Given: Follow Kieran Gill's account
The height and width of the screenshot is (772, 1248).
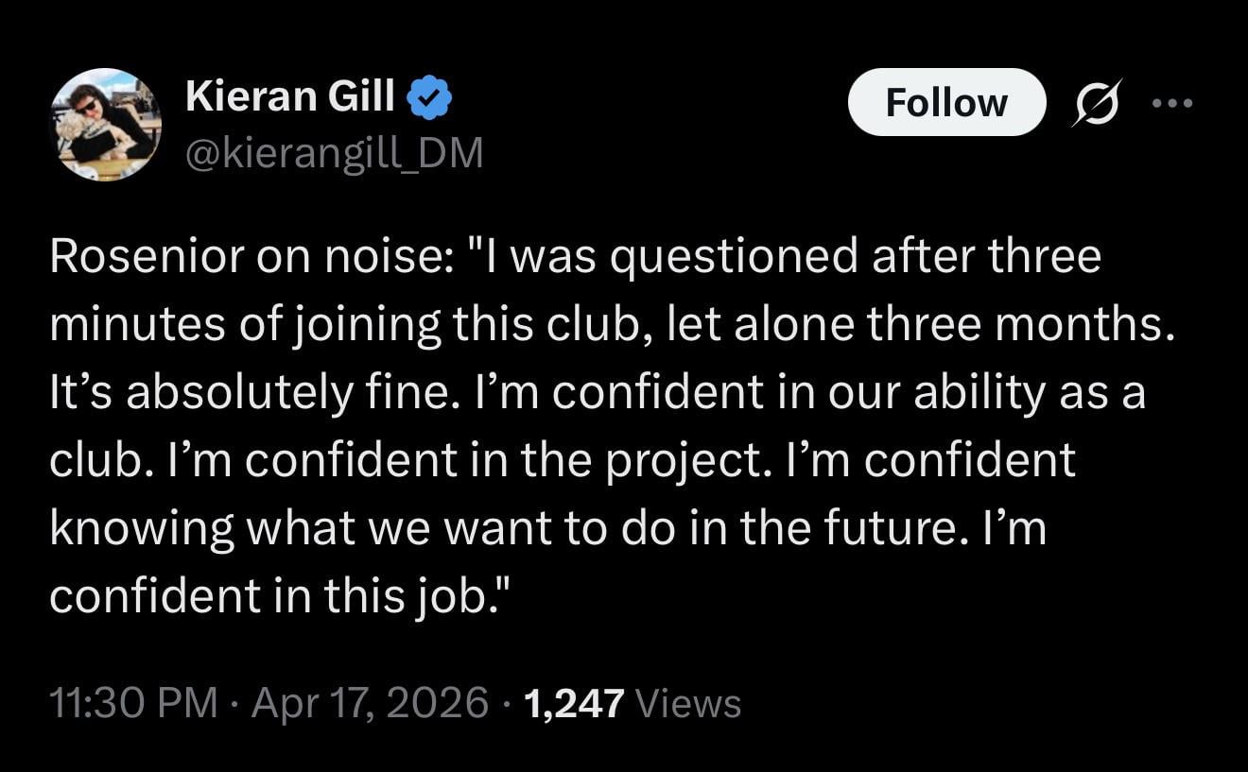Looking at the screenshot, I should tap(946, 102).
